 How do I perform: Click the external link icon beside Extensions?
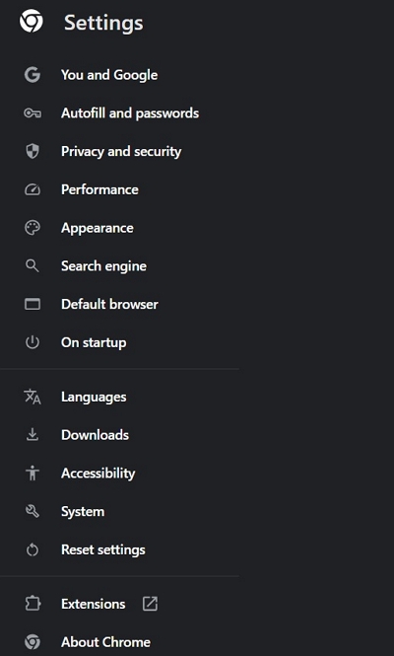pos(150,604)
